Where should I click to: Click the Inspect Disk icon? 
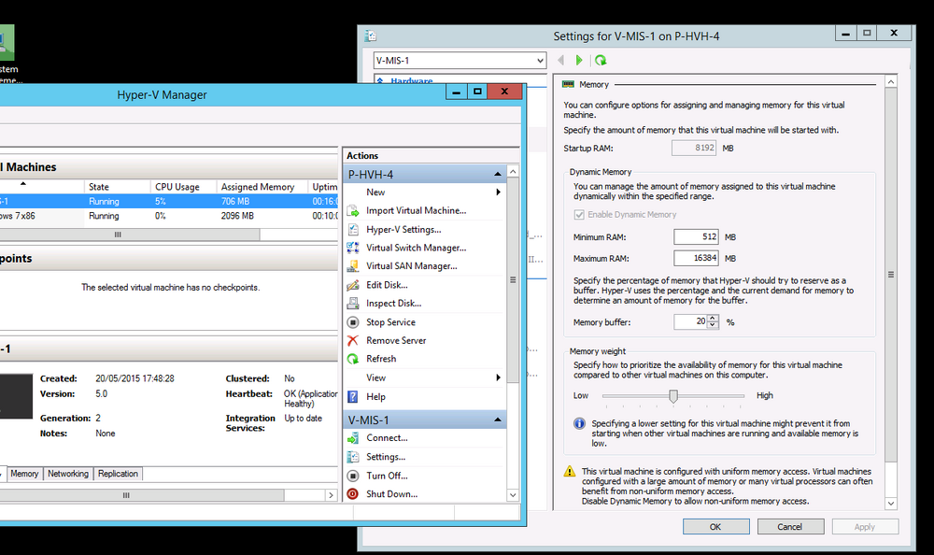pos(353,304)
